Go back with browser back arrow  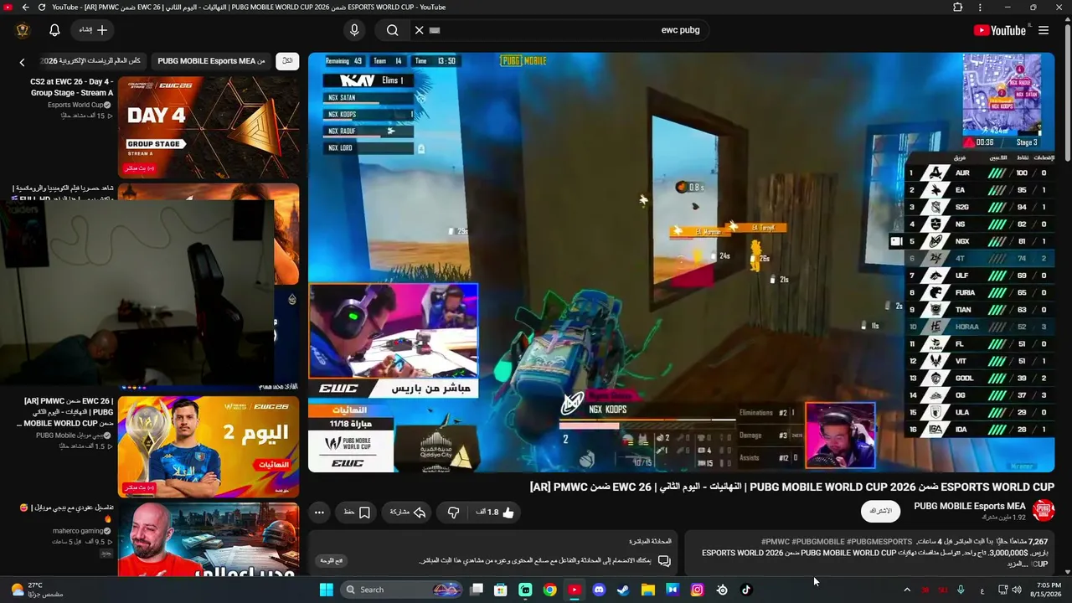coord(25,8)
